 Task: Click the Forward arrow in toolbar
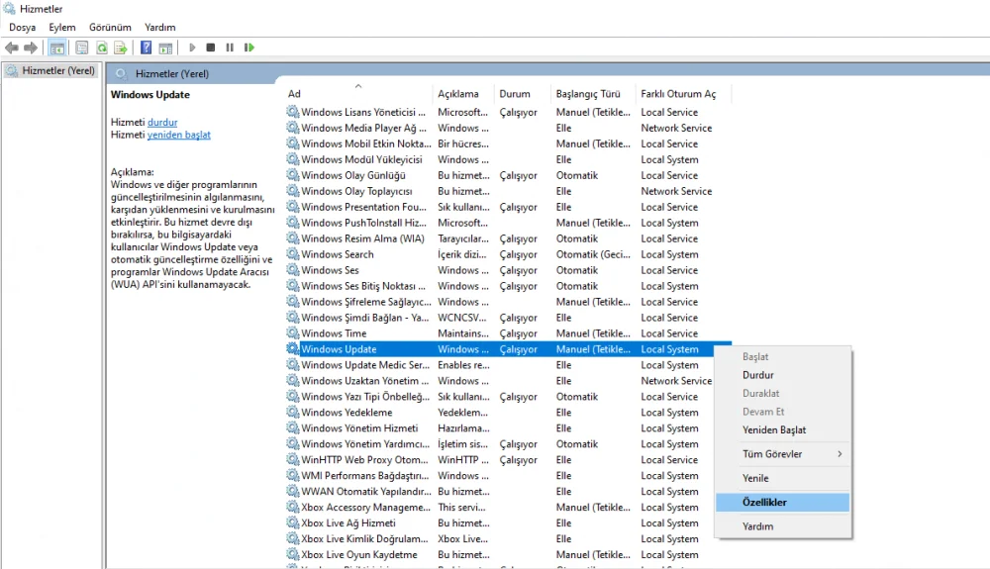coord(31,47)
